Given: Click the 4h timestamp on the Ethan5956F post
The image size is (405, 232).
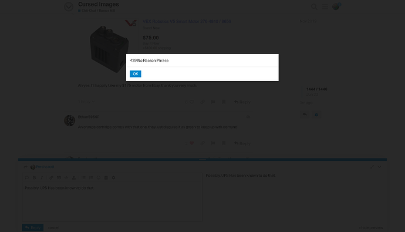Looking at the screenshot, I should 248,117.
